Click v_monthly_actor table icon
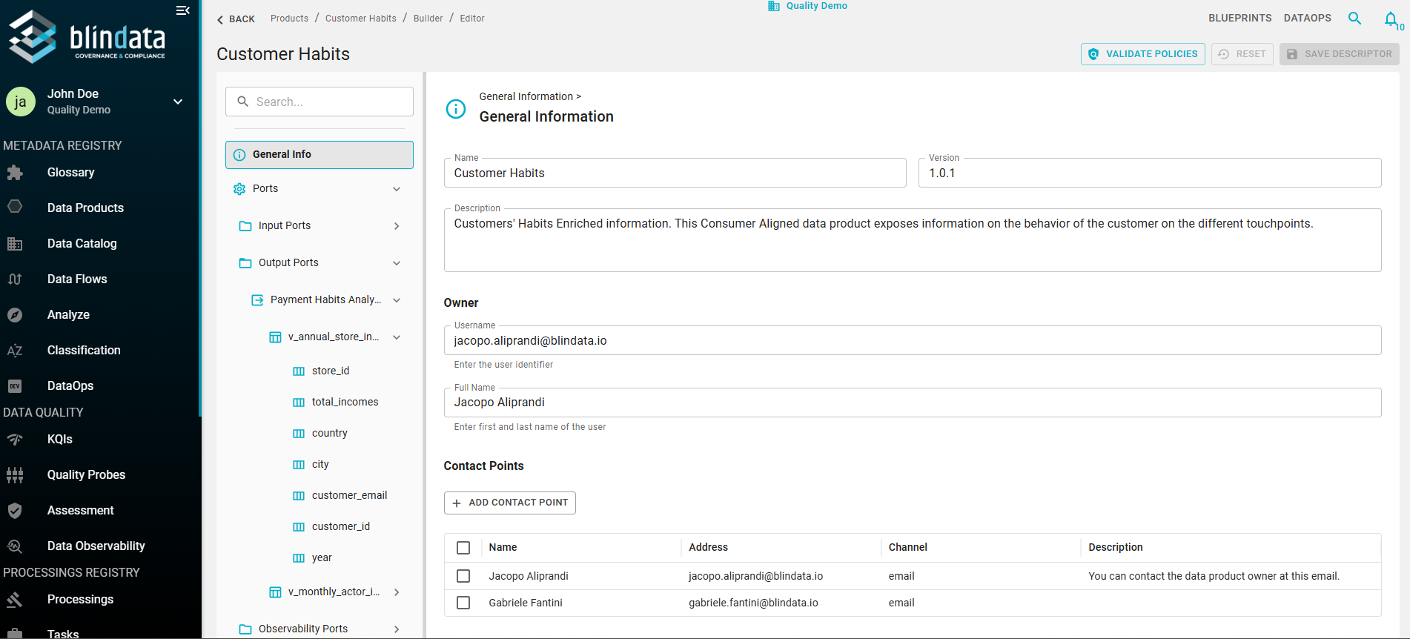The image size is (1410, 639). tap(275, 592)
